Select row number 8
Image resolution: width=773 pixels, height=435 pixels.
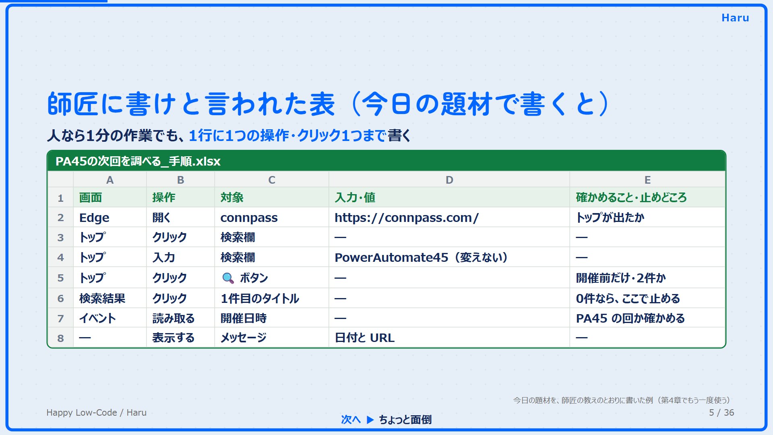pyautogui.click(x=60, y=338)
